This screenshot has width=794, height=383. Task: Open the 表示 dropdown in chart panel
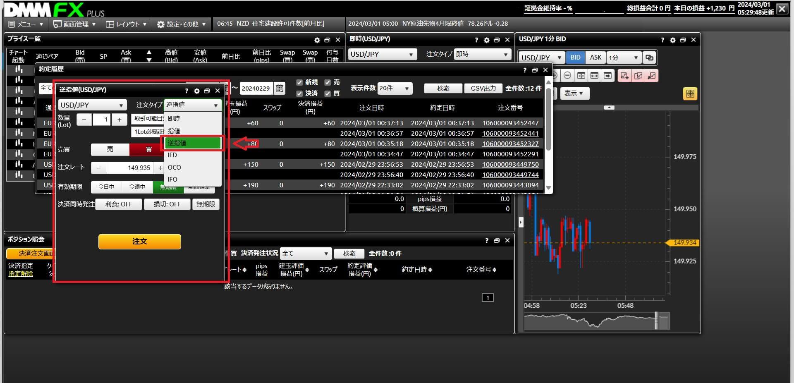[x=574, y=93]
